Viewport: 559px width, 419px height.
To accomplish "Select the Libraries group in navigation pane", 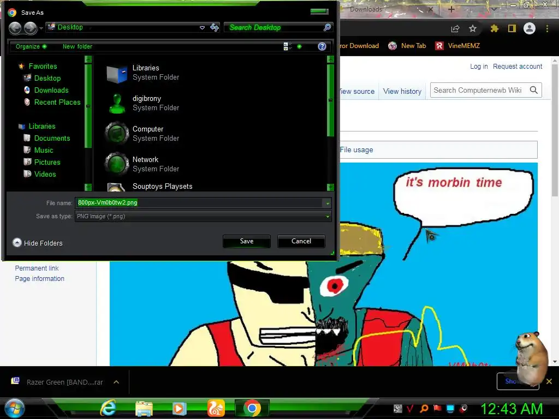I will click(41, 127).
